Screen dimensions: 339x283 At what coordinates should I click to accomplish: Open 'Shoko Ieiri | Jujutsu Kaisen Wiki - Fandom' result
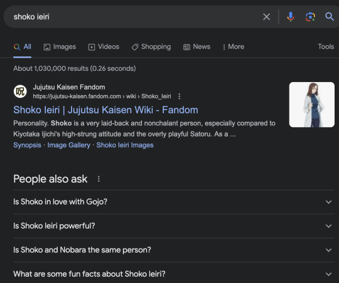click(x=105, y=110)
